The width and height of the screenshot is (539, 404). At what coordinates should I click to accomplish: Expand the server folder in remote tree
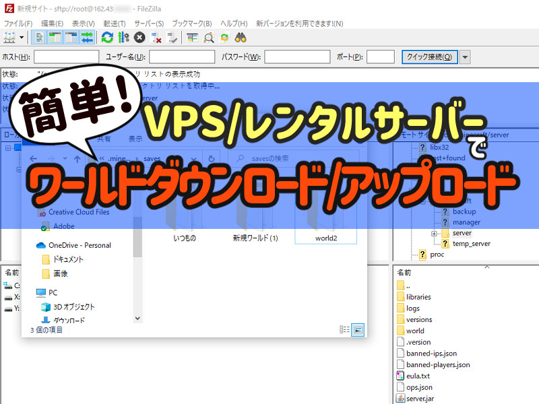(434, 234)
